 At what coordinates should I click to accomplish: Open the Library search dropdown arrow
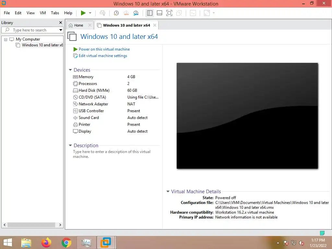[61, 30]
